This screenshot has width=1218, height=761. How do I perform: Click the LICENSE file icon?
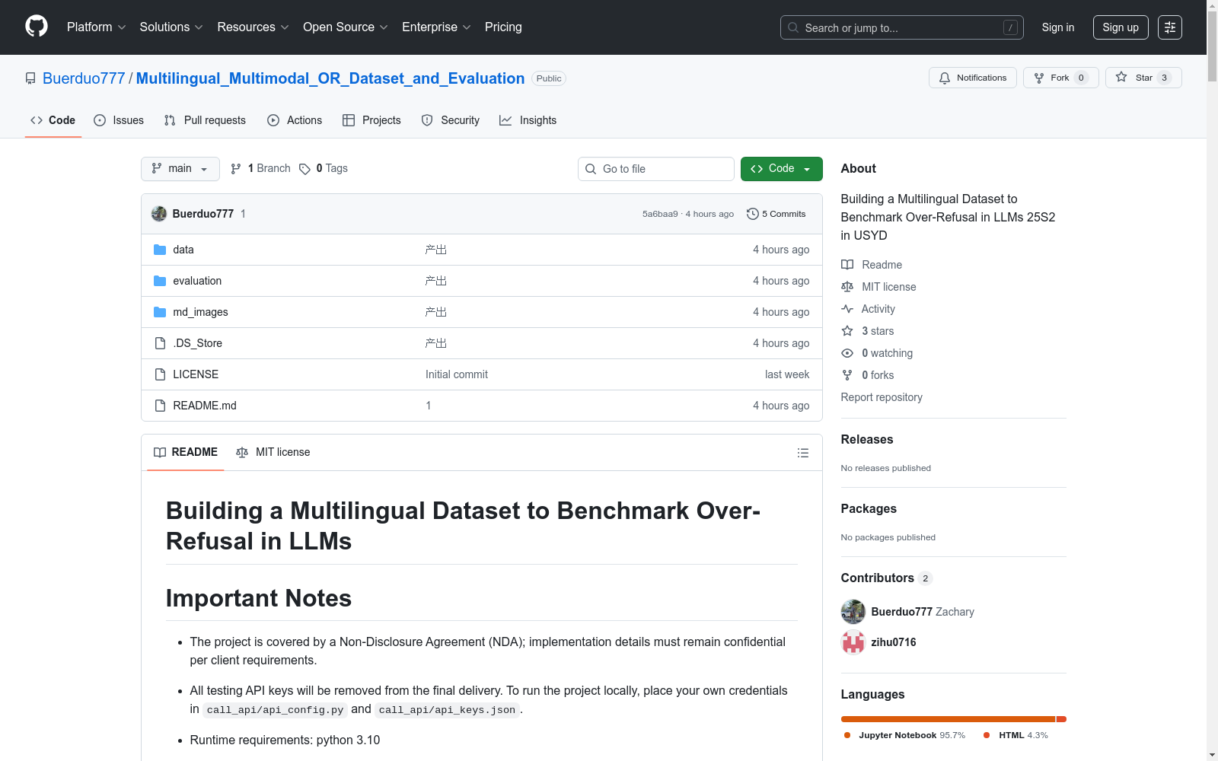click(x=160, y=374)
